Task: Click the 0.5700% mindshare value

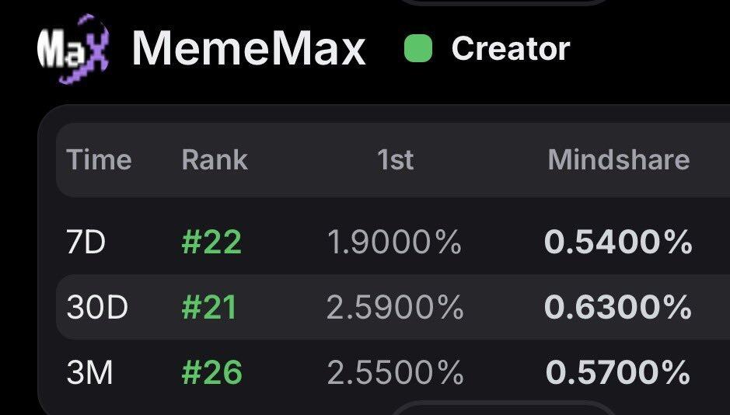Action: click(x=618, y=373)
